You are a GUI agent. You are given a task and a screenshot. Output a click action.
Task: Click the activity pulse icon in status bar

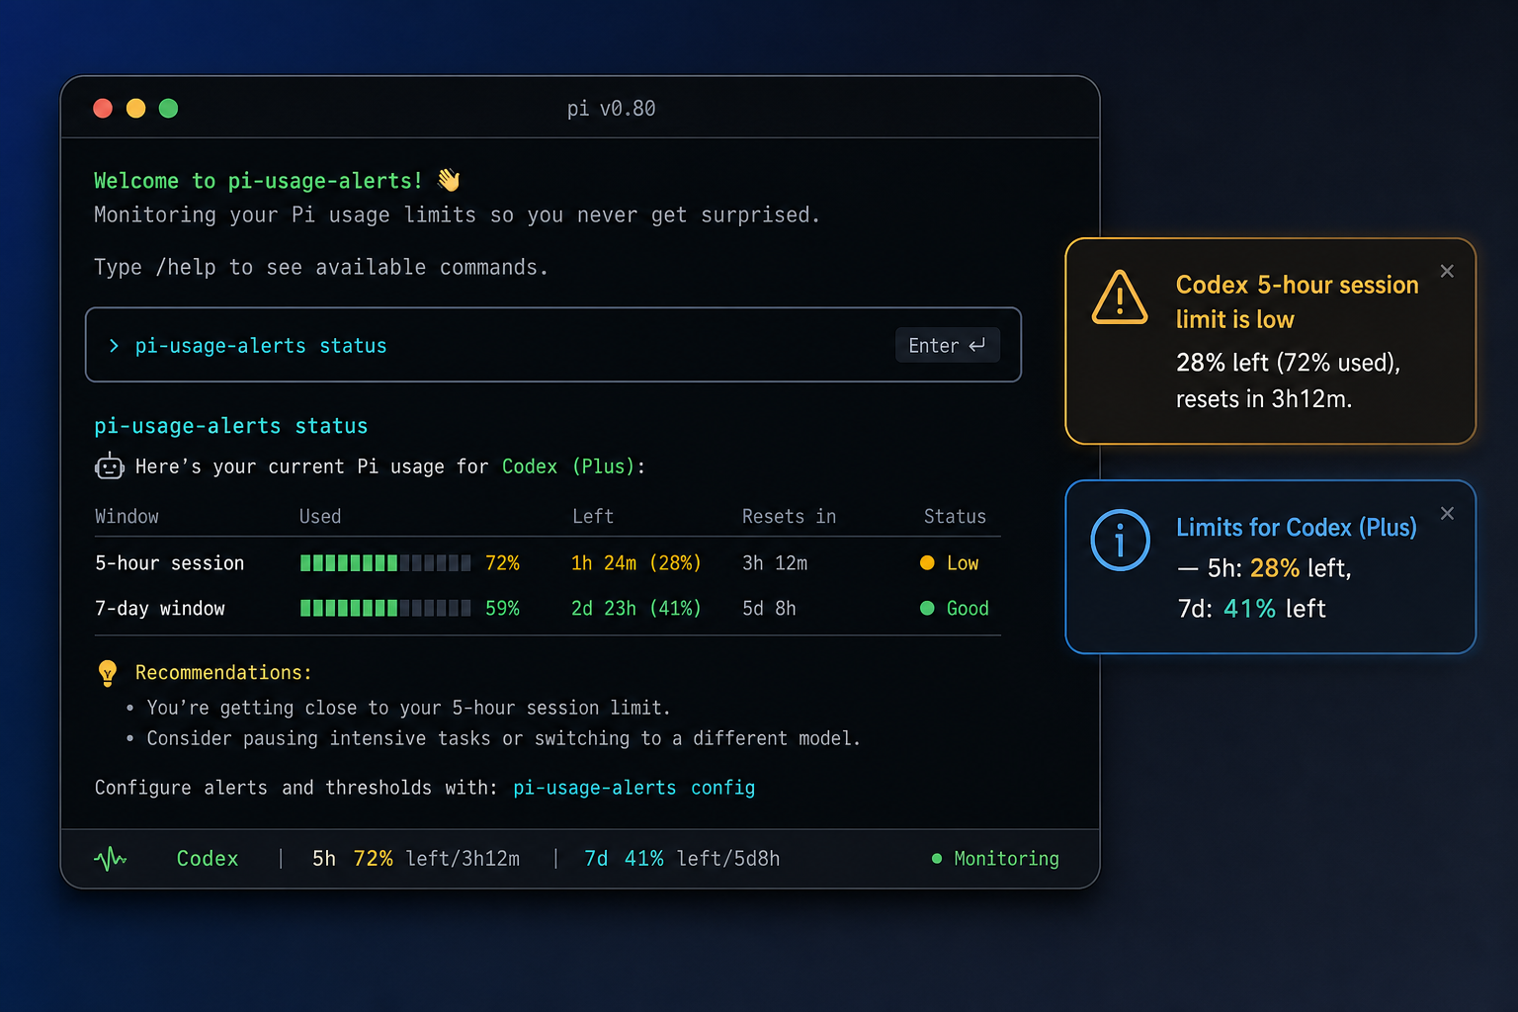(x=111, y=858)
